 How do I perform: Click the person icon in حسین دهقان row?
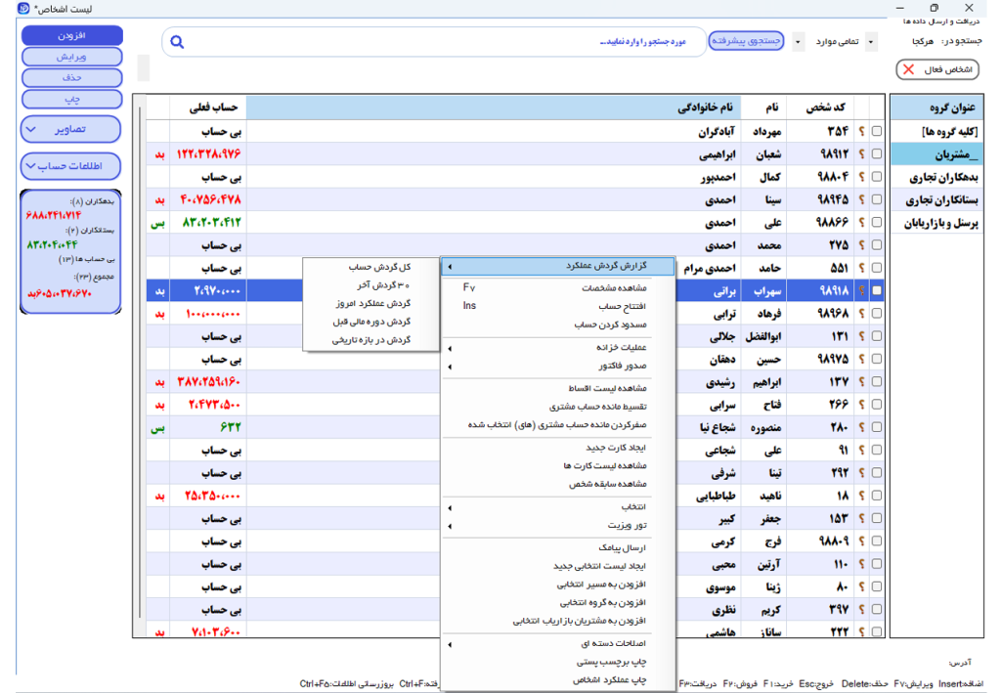861,360
